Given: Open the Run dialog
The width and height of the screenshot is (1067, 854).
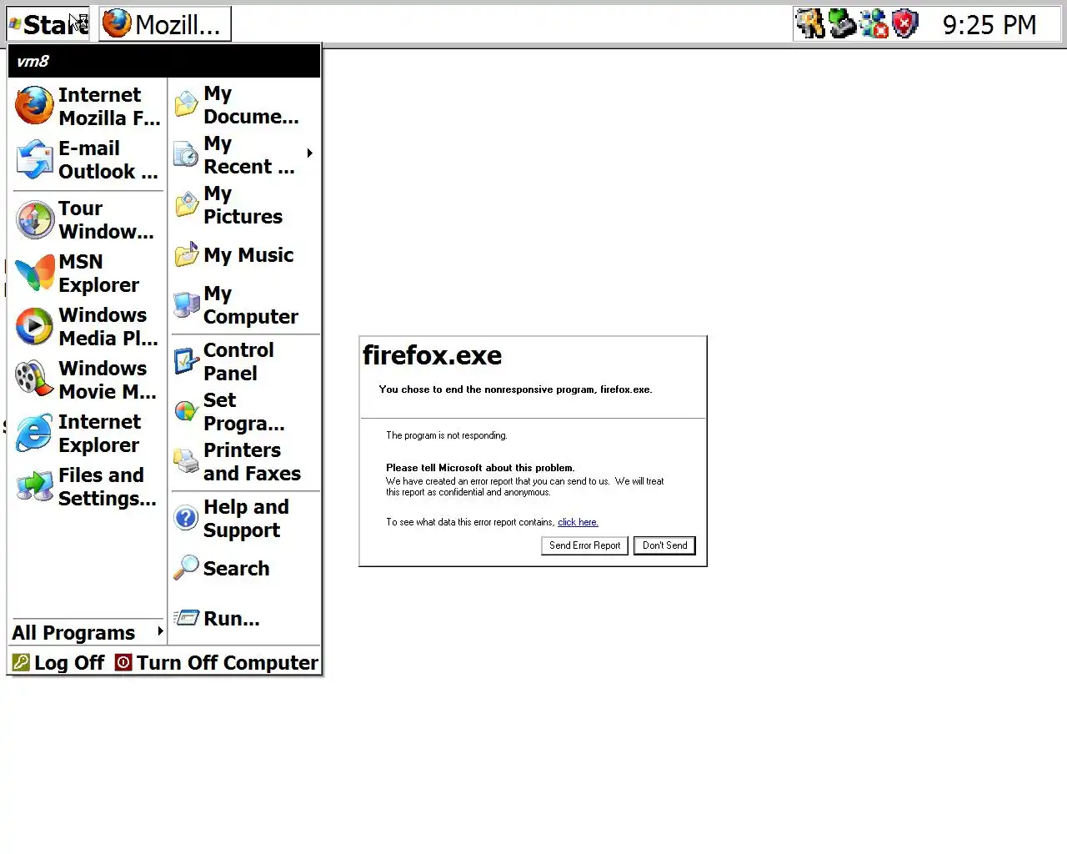Looking at the screenshot, I should point(245,619).
